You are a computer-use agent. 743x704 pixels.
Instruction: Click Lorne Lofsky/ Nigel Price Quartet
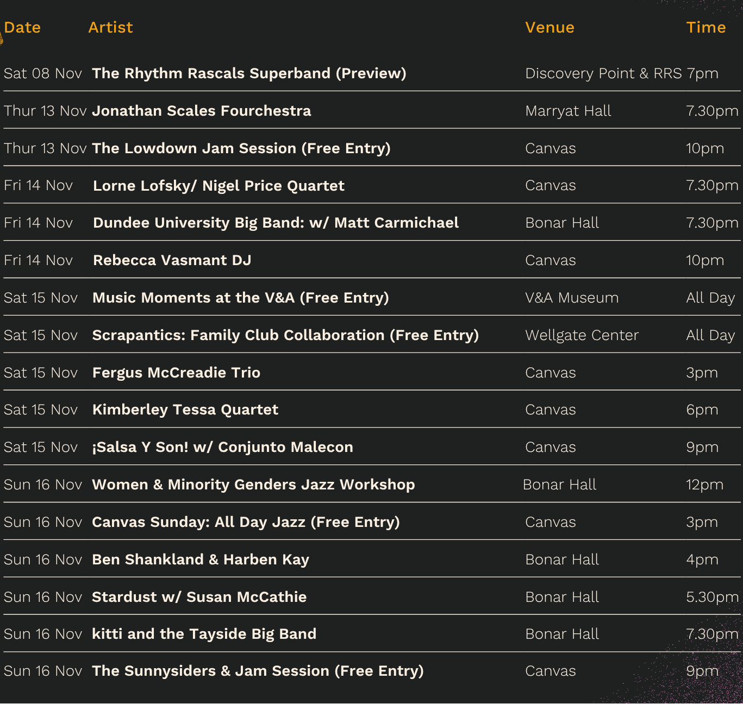(218, 186)
